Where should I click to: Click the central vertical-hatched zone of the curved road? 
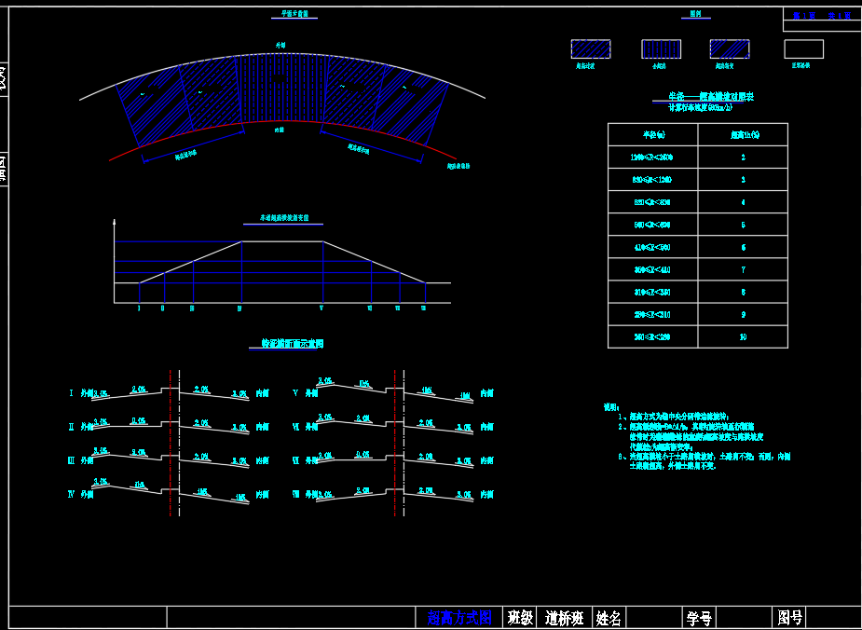pos(280,89)
